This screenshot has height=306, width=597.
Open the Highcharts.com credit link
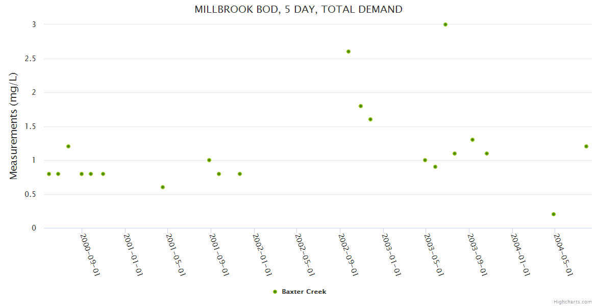pos(573,301)
